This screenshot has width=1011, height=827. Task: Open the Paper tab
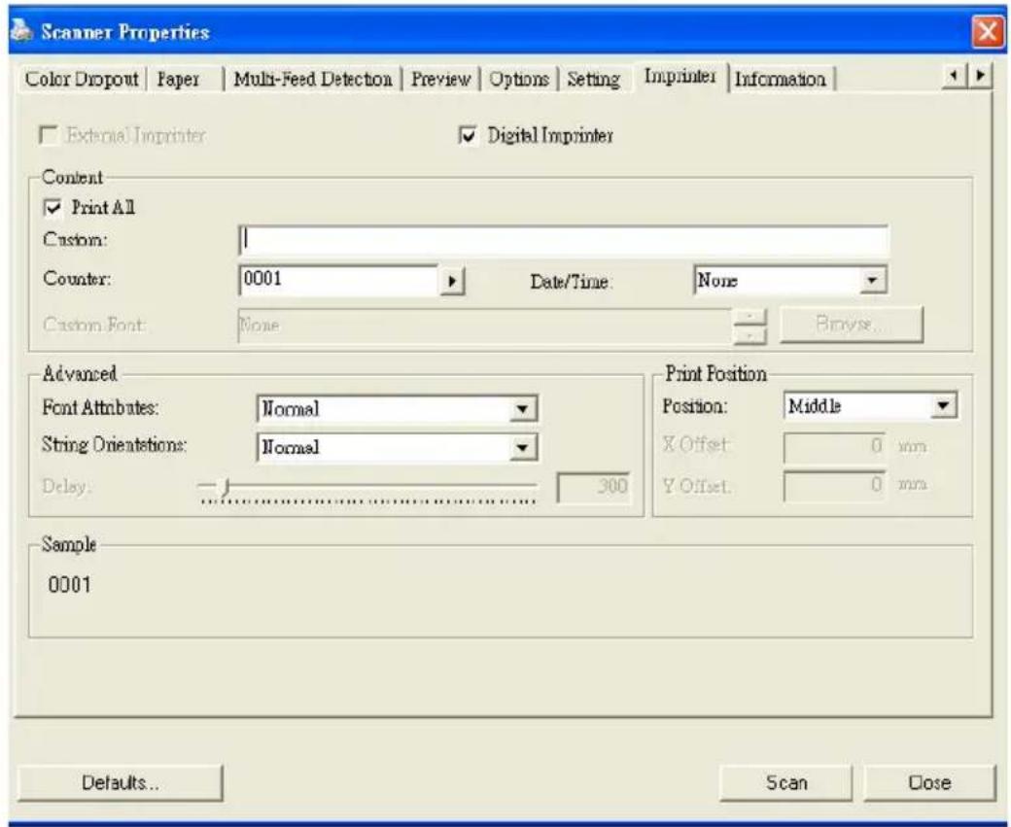pos(179,80)
